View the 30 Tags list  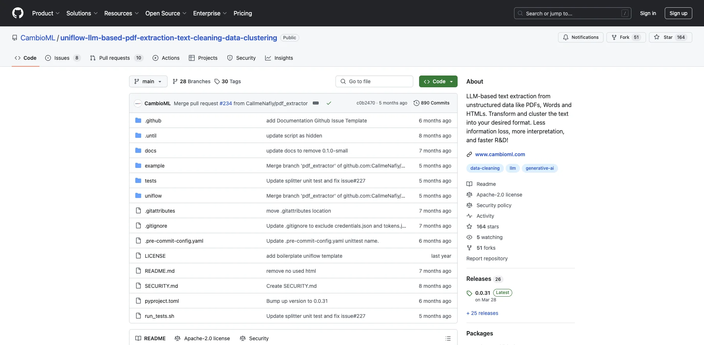pyautogui.click(x=228, y=81)
